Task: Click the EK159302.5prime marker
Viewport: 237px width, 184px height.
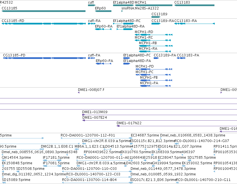Action: click(x=184, y=166)
